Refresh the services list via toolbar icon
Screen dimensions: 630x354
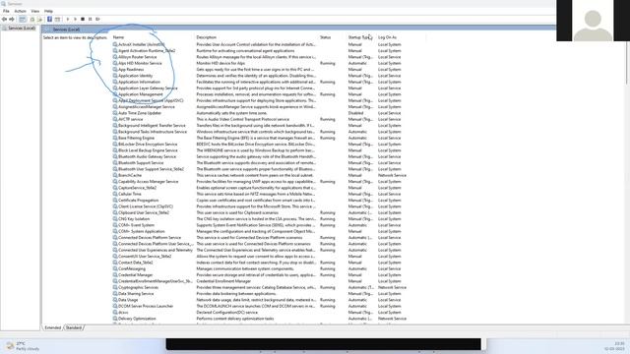(32, 20)
